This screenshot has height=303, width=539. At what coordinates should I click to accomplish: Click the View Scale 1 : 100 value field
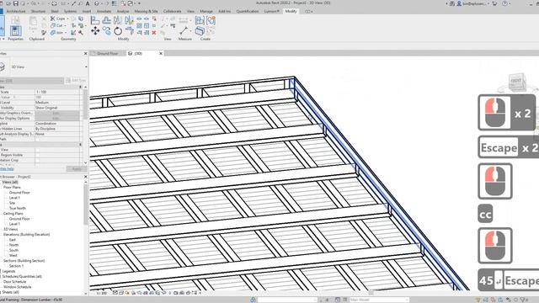[x=57, y=92]
